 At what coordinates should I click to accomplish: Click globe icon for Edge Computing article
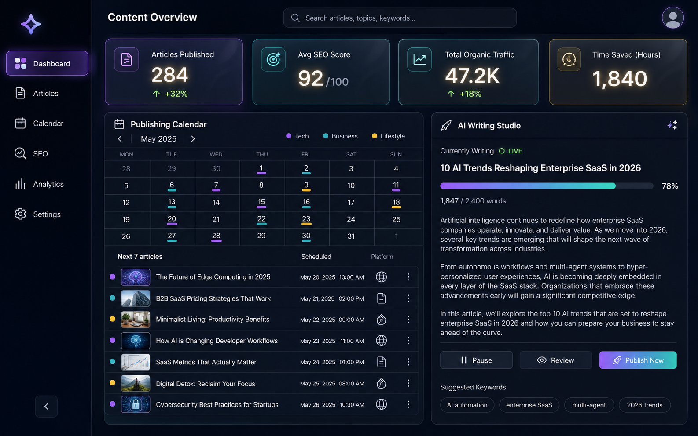coord(382,277)
